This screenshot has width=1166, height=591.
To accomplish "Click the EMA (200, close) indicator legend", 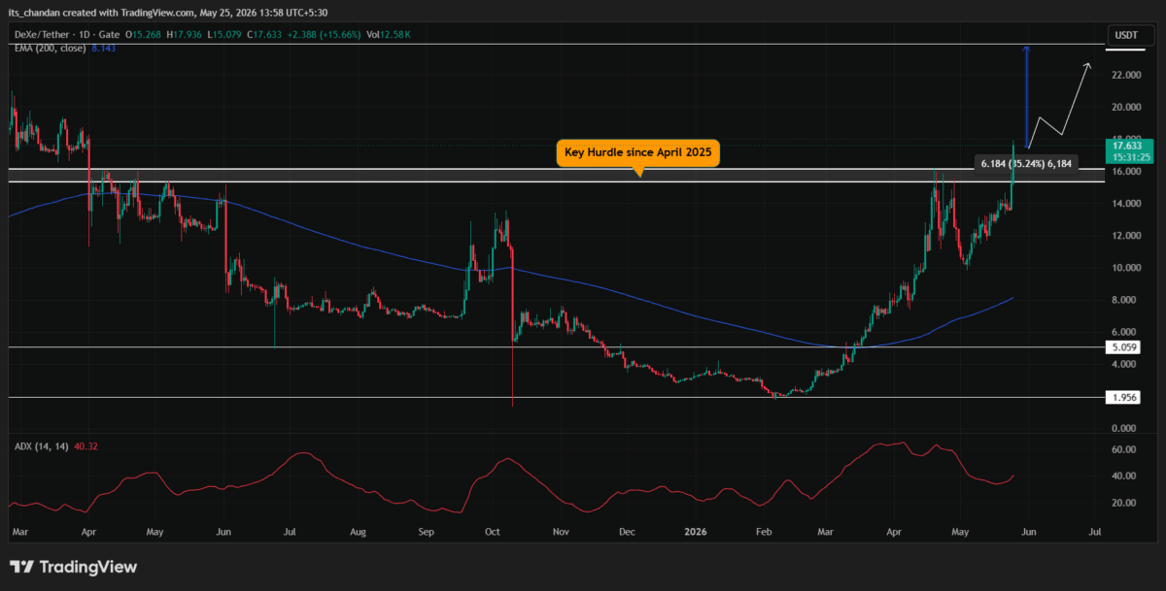I will 51,48.
